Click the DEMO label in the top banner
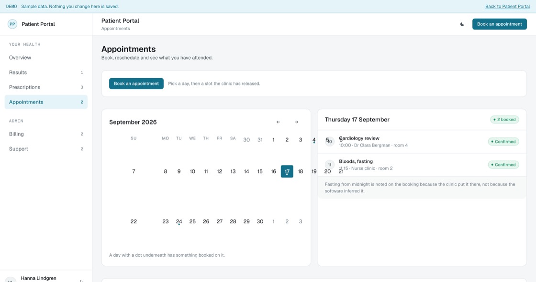The width and height of the screenshot is (536, 282). [x=11, y=7]
